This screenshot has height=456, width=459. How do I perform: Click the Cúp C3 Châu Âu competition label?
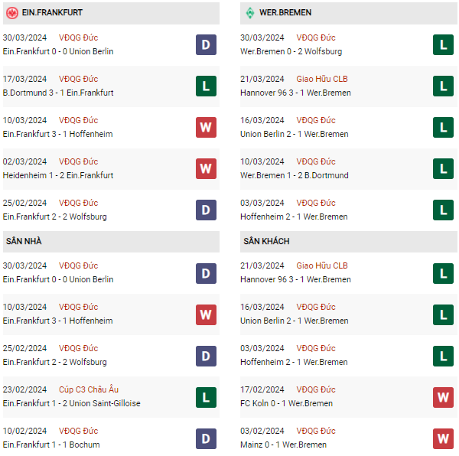point(89,389)
